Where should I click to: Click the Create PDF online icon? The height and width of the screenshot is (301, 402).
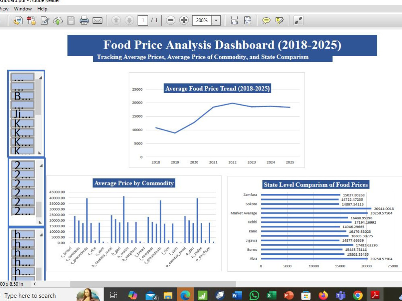click(31, 20)
